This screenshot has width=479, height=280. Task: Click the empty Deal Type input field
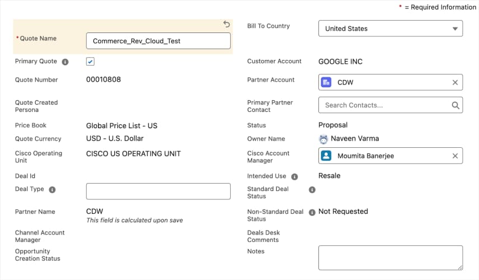(158, 191)
